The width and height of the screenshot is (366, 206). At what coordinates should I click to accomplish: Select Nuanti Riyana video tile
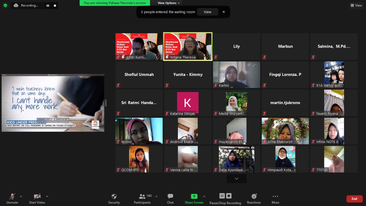pyautogui.click(x=334, y=103)
